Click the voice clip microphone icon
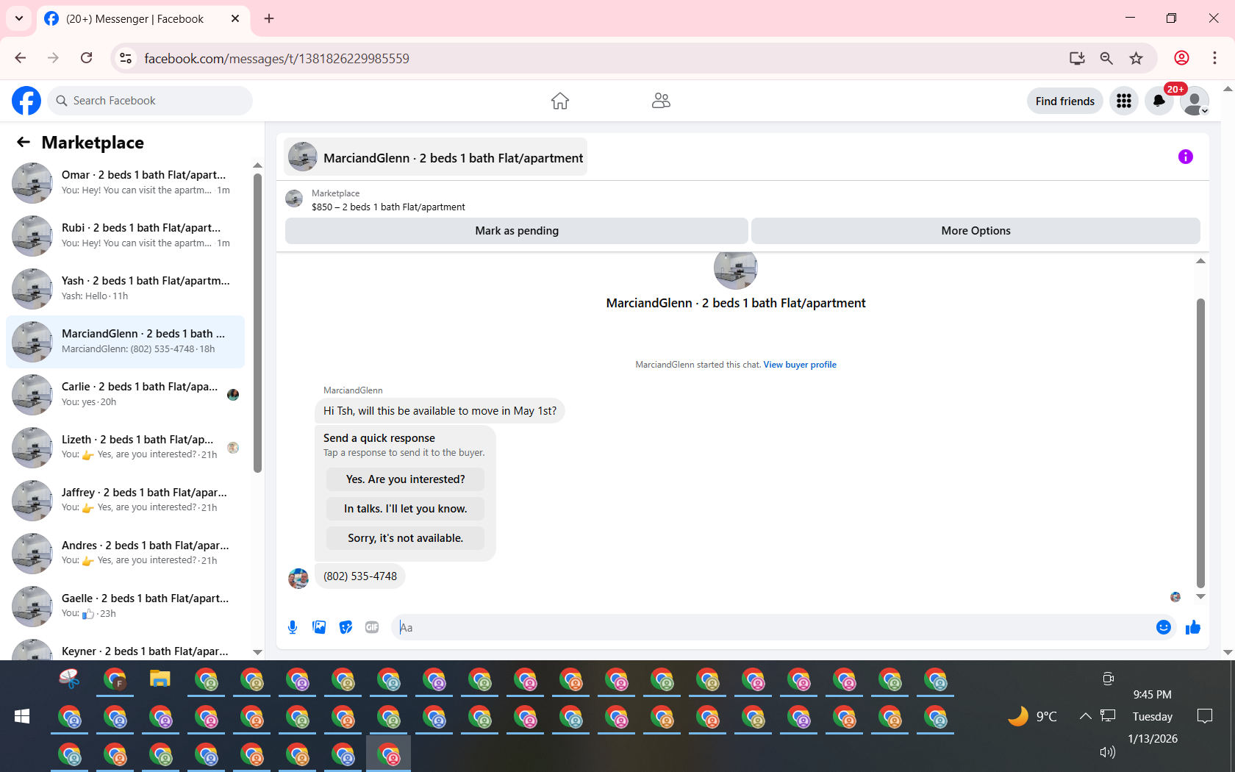The height and width of the screenshot is (772, 1235). (x=293, y=627)
